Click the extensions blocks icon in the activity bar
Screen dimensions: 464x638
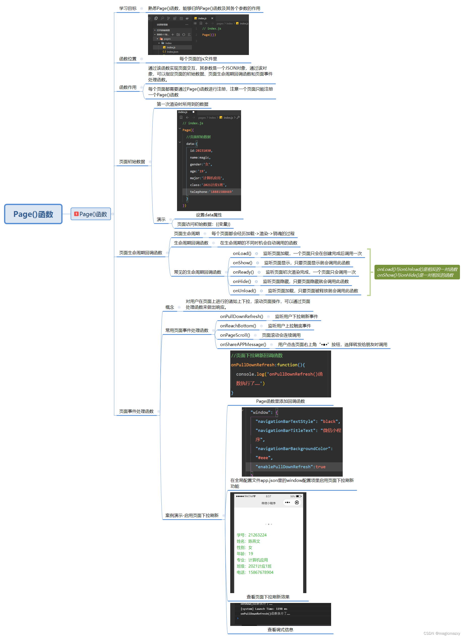[x=175, y=18]
